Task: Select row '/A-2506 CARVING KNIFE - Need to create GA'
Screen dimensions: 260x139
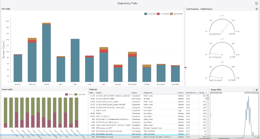Action: tap(147, 96)
